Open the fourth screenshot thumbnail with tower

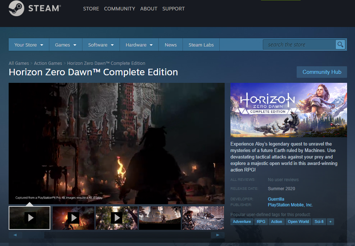(160, 218)
